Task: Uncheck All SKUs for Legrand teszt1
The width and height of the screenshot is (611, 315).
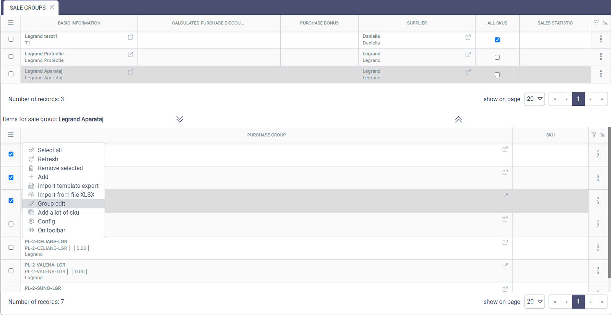Action: click(497, 40)
